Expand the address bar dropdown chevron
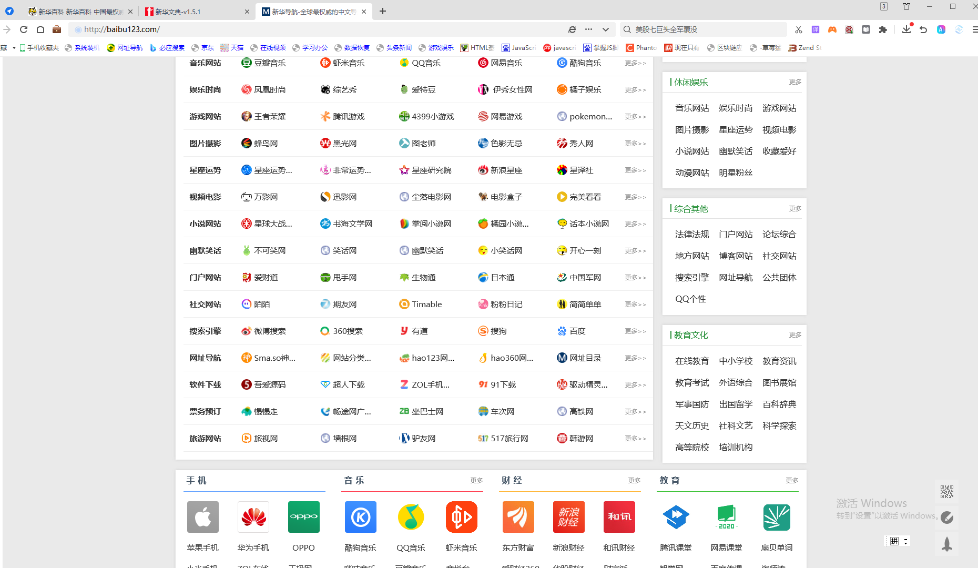This screenshot has height=568, width=978. [606, 29]
